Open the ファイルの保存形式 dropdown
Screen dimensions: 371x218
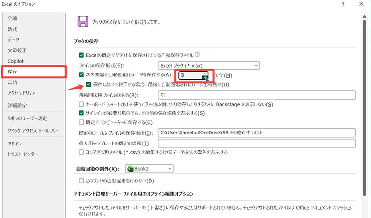(208, 66)
